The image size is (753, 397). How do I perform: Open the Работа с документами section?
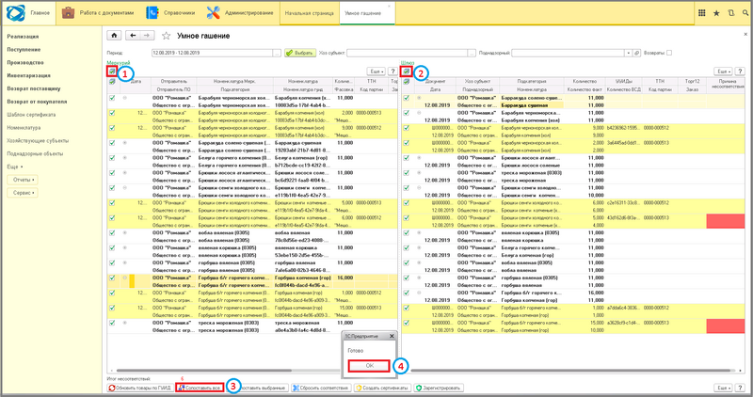[98, 13]
